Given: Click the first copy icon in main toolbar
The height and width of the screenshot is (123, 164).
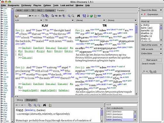Looking at the screenshot, I should click(x=43, y=16).
